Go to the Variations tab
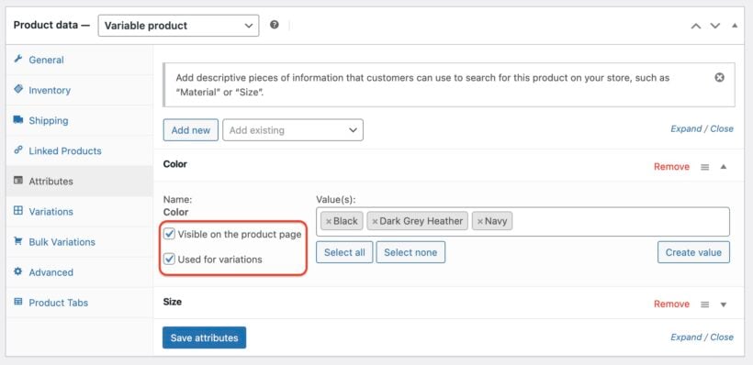This screenshot has height=365, width=753. pos(51,212)
